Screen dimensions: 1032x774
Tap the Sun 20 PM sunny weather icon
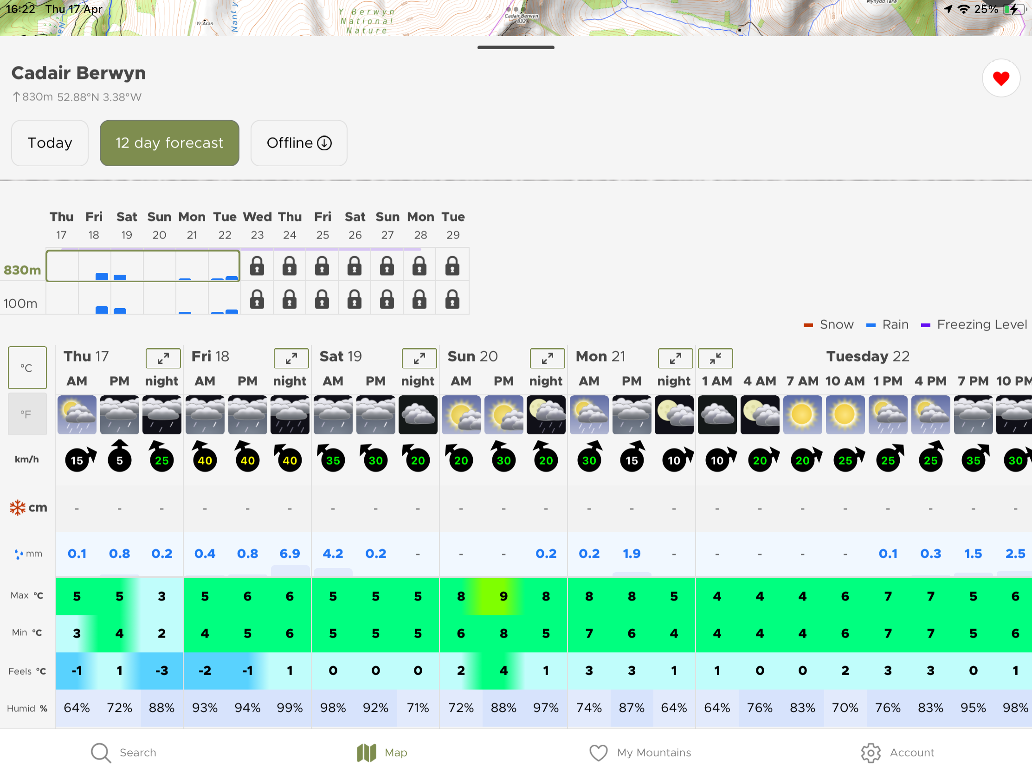pos(503,415)
